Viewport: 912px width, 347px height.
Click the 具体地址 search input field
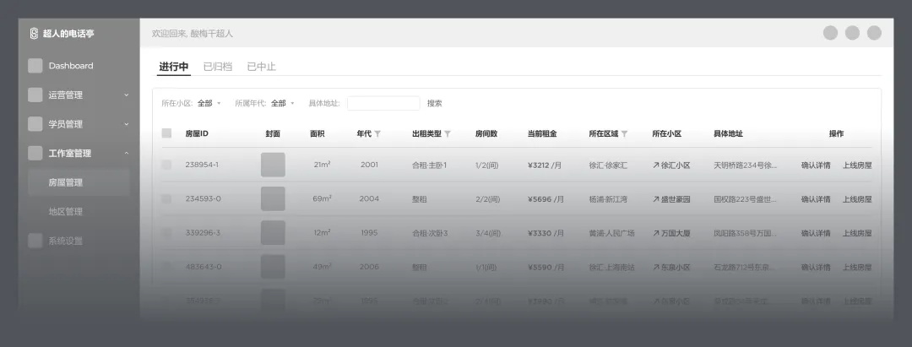point(383,104)
